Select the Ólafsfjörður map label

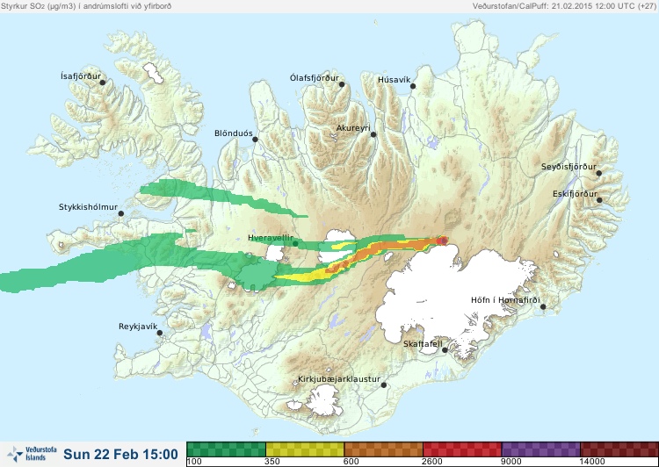(x=315, y=78)
